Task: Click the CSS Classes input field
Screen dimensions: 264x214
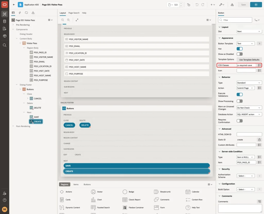Action: (x=246, y=65)
